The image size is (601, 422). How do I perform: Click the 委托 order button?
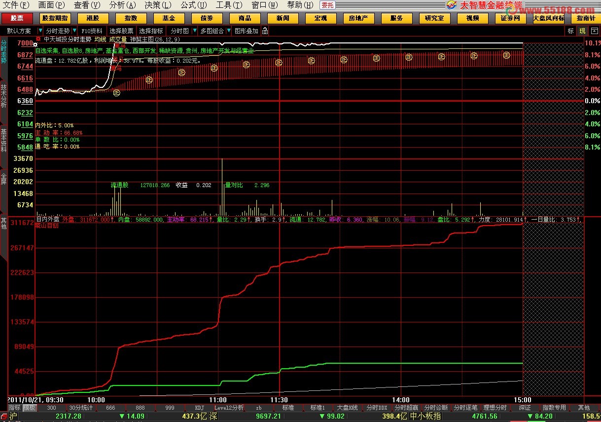pyautogui.click(x=326, y=5)
